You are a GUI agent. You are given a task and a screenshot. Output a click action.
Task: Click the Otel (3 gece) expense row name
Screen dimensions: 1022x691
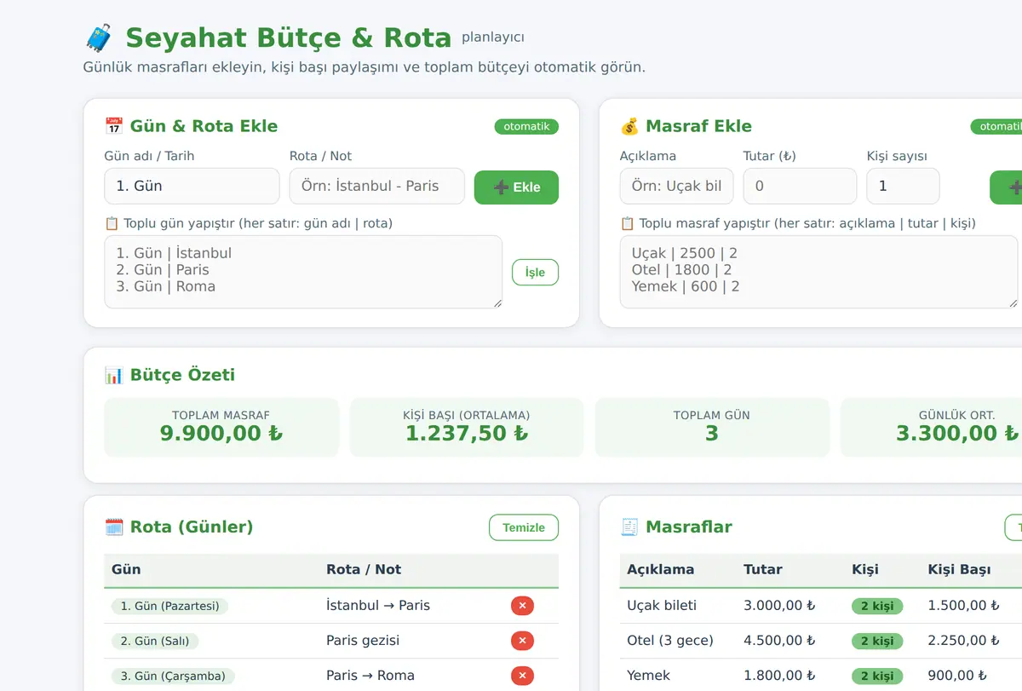[670, 641]
